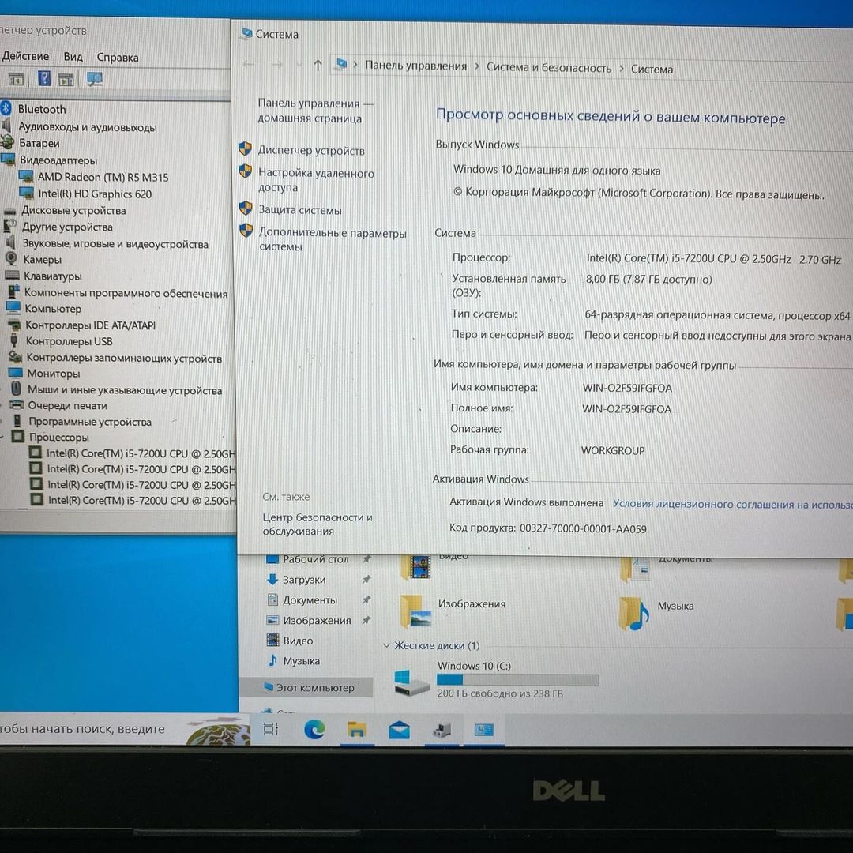This screenshot has width=853, height=853.
Task: Open the Изображения folder icon in Explorer
Action: [x=415, y=612]
